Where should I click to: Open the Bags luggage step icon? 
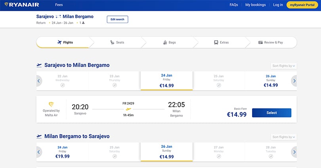[165, 42]
